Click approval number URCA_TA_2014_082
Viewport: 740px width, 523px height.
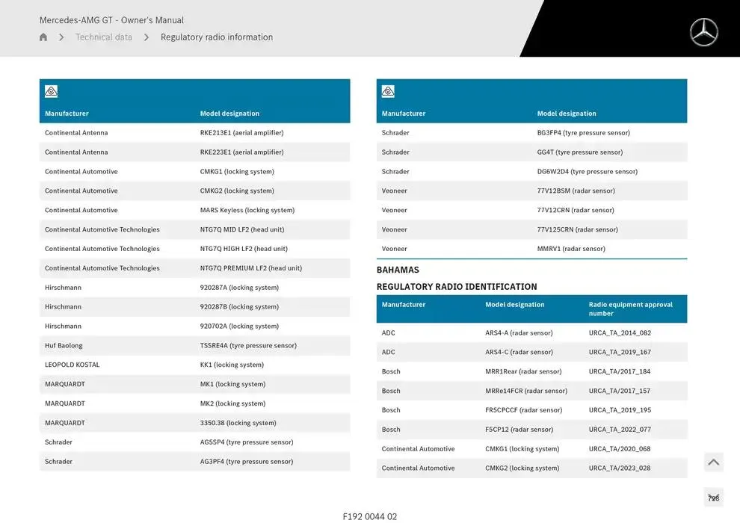pyautogui.click(x=620, y=333)
